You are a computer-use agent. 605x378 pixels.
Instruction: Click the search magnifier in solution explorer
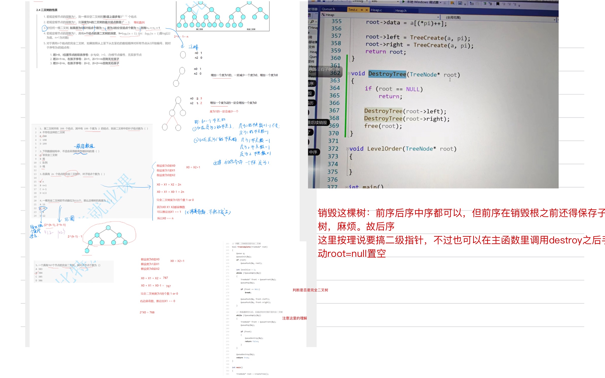(312, 22)
